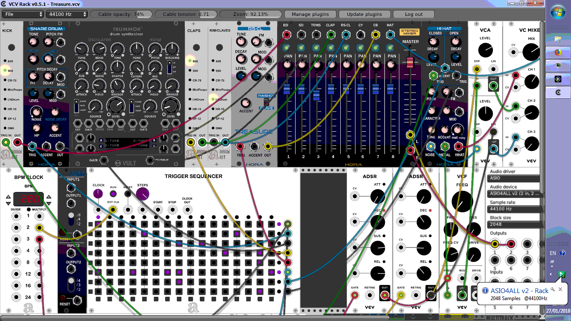Click the Manage plugins button
The image size is (571, 321).
coord(310,14)
